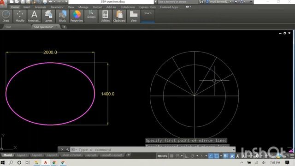
Task: Open the Add-ins ribbon tab
Action: [111, 7]
